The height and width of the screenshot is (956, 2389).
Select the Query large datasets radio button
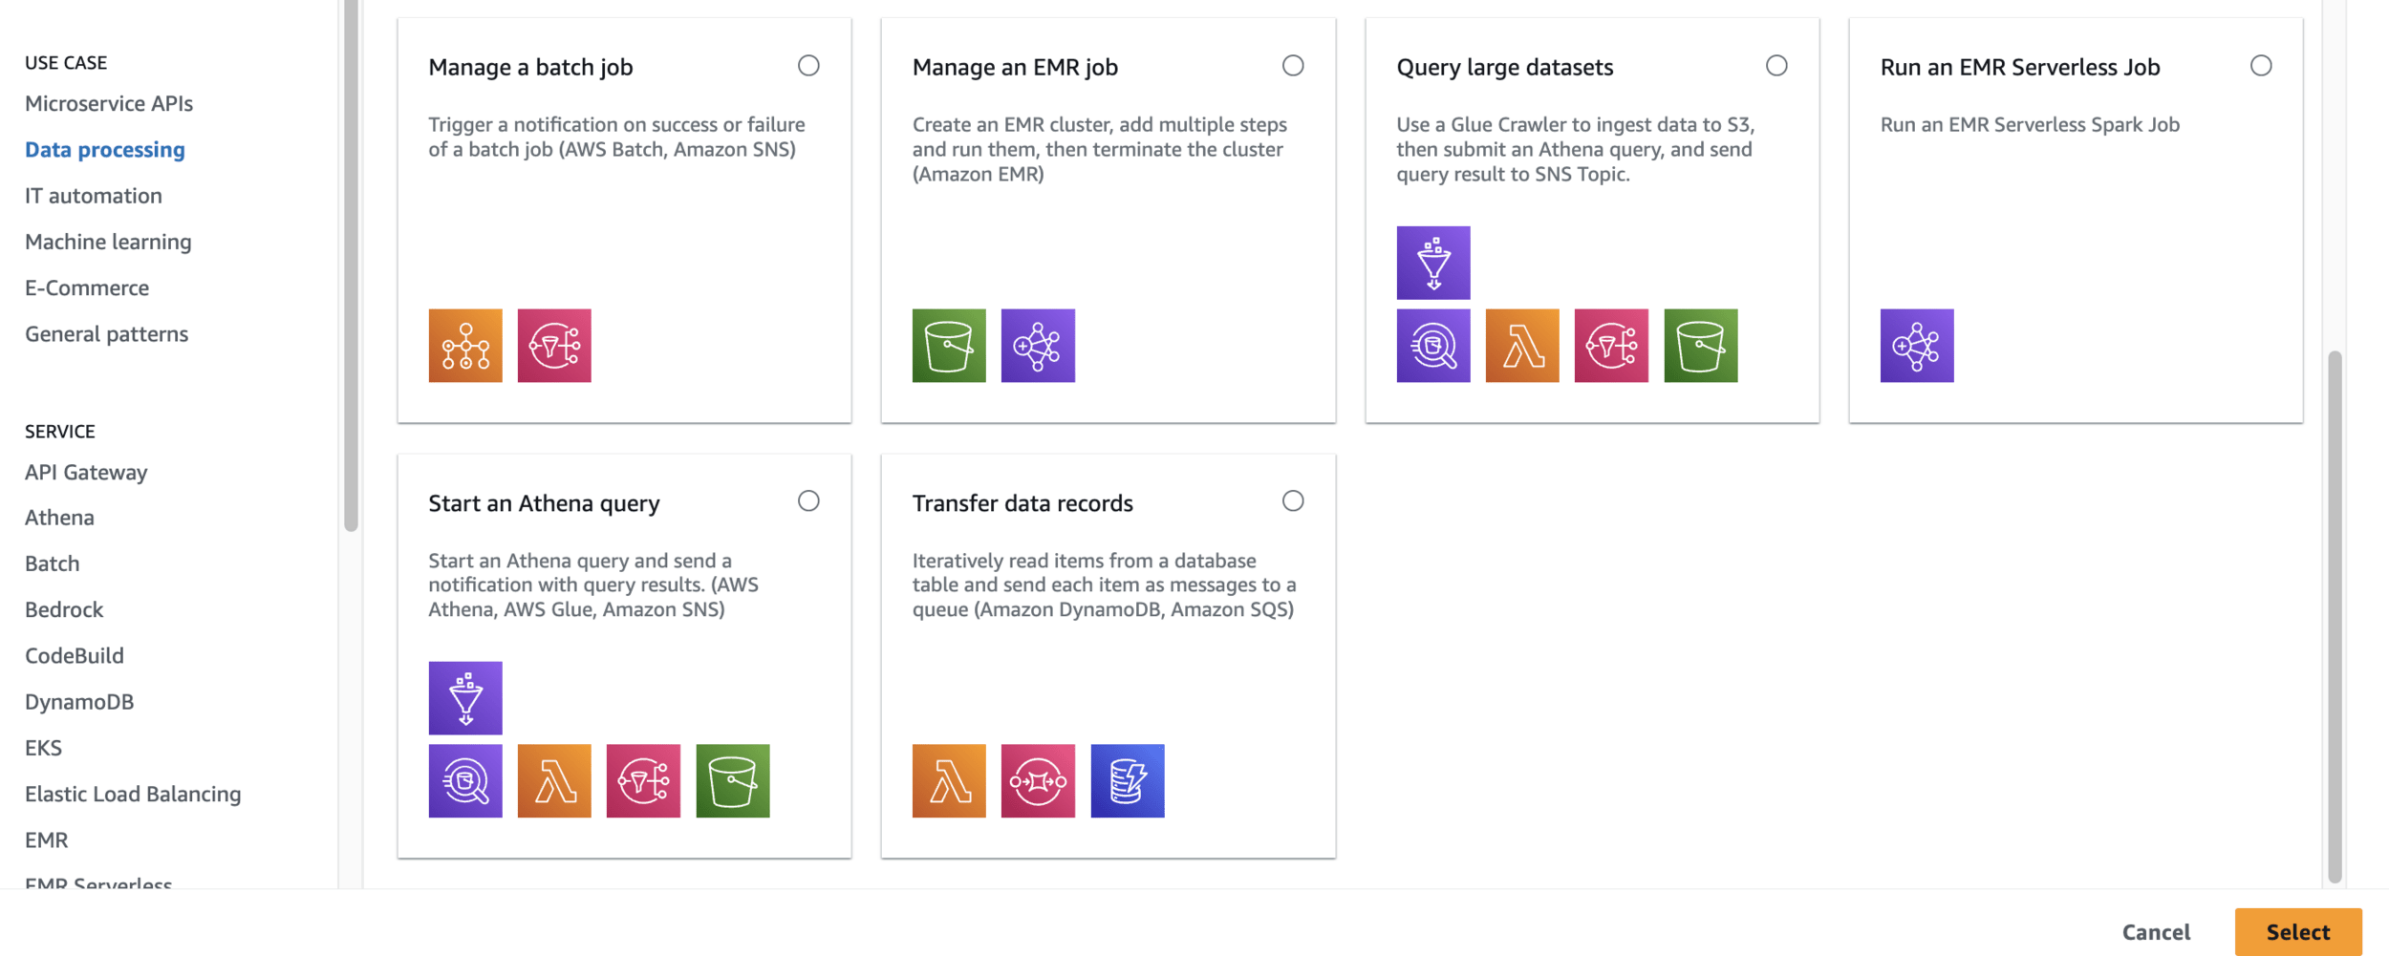(1776, 66)
